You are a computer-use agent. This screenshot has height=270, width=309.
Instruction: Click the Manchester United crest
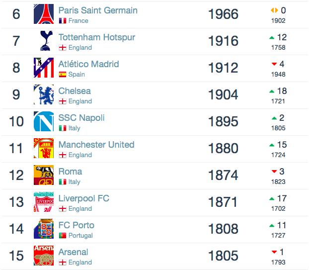(x=44, y=148)
